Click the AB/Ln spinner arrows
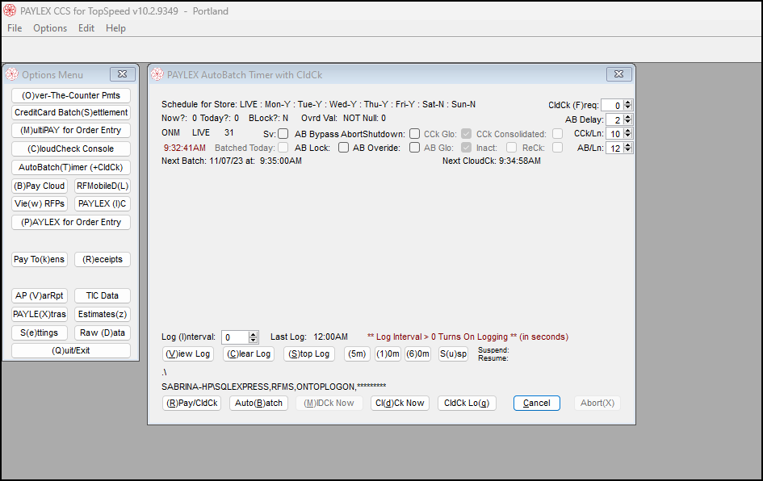The image size is (763, 481). coord(627,148)
